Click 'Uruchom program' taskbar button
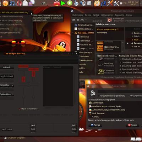 click(x=15, y=138)
